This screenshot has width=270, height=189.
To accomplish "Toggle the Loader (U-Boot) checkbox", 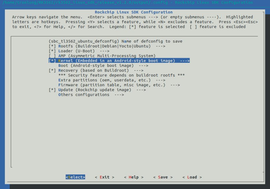I will [52, 51].
